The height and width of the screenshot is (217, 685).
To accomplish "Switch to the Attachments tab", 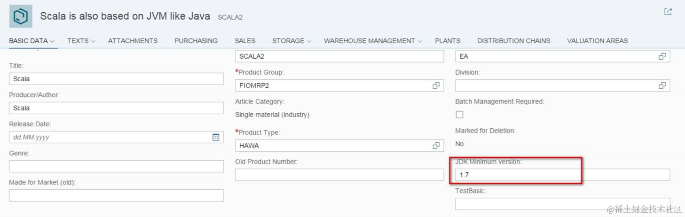I will point(133,41).
